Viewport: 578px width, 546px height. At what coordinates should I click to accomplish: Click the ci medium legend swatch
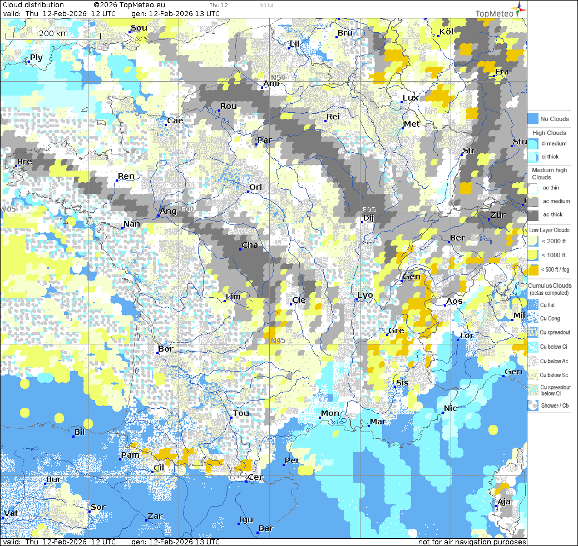(533, 144)
